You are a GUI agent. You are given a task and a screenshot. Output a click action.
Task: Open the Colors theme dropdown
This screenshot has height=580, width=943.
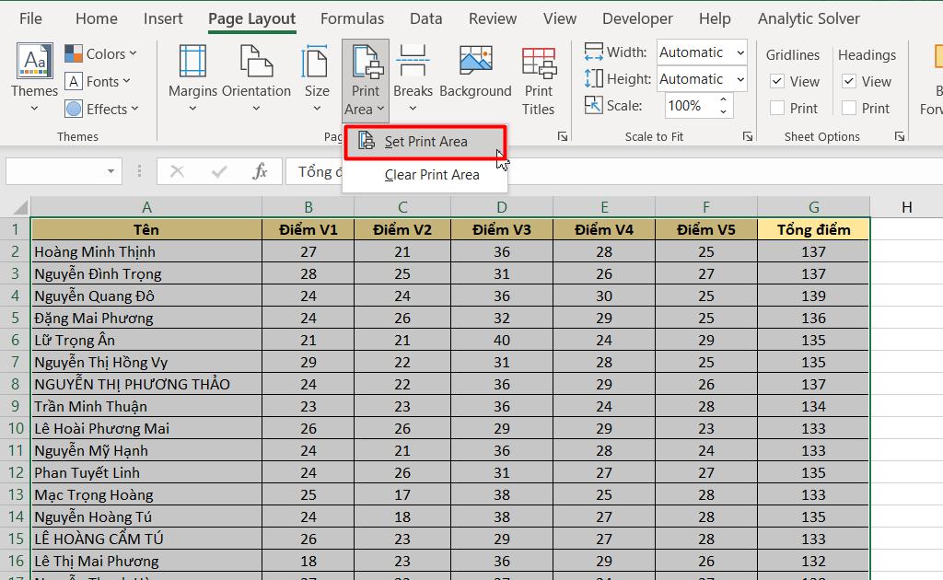101,54
